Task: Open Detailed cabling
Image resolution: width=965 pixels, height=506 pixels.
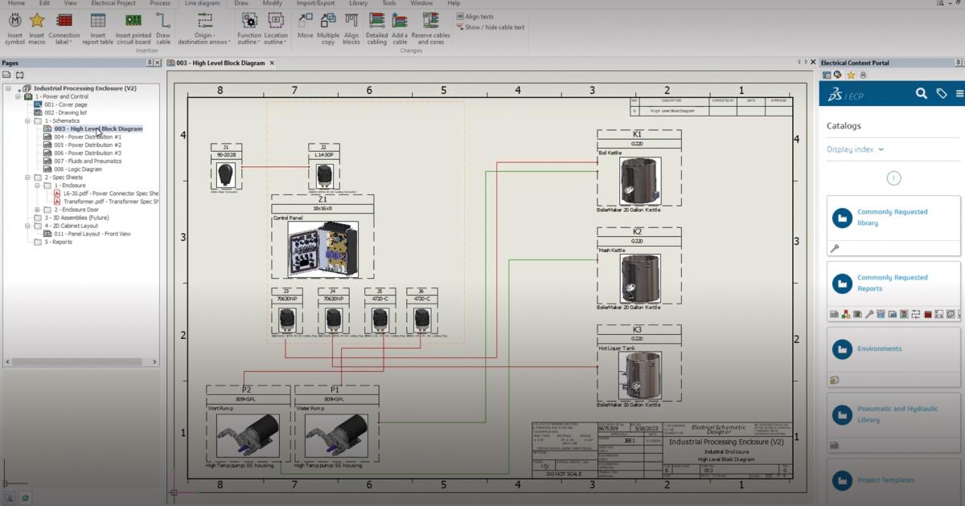Action: (x=376, y=28)
